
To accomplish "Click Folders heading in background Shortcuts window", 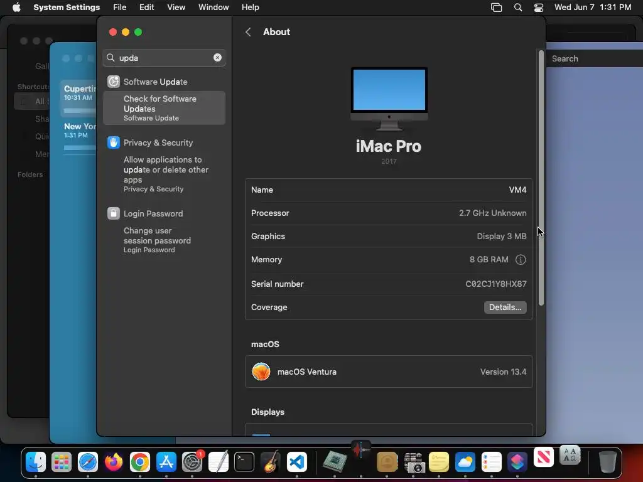I will coord(30,174).
